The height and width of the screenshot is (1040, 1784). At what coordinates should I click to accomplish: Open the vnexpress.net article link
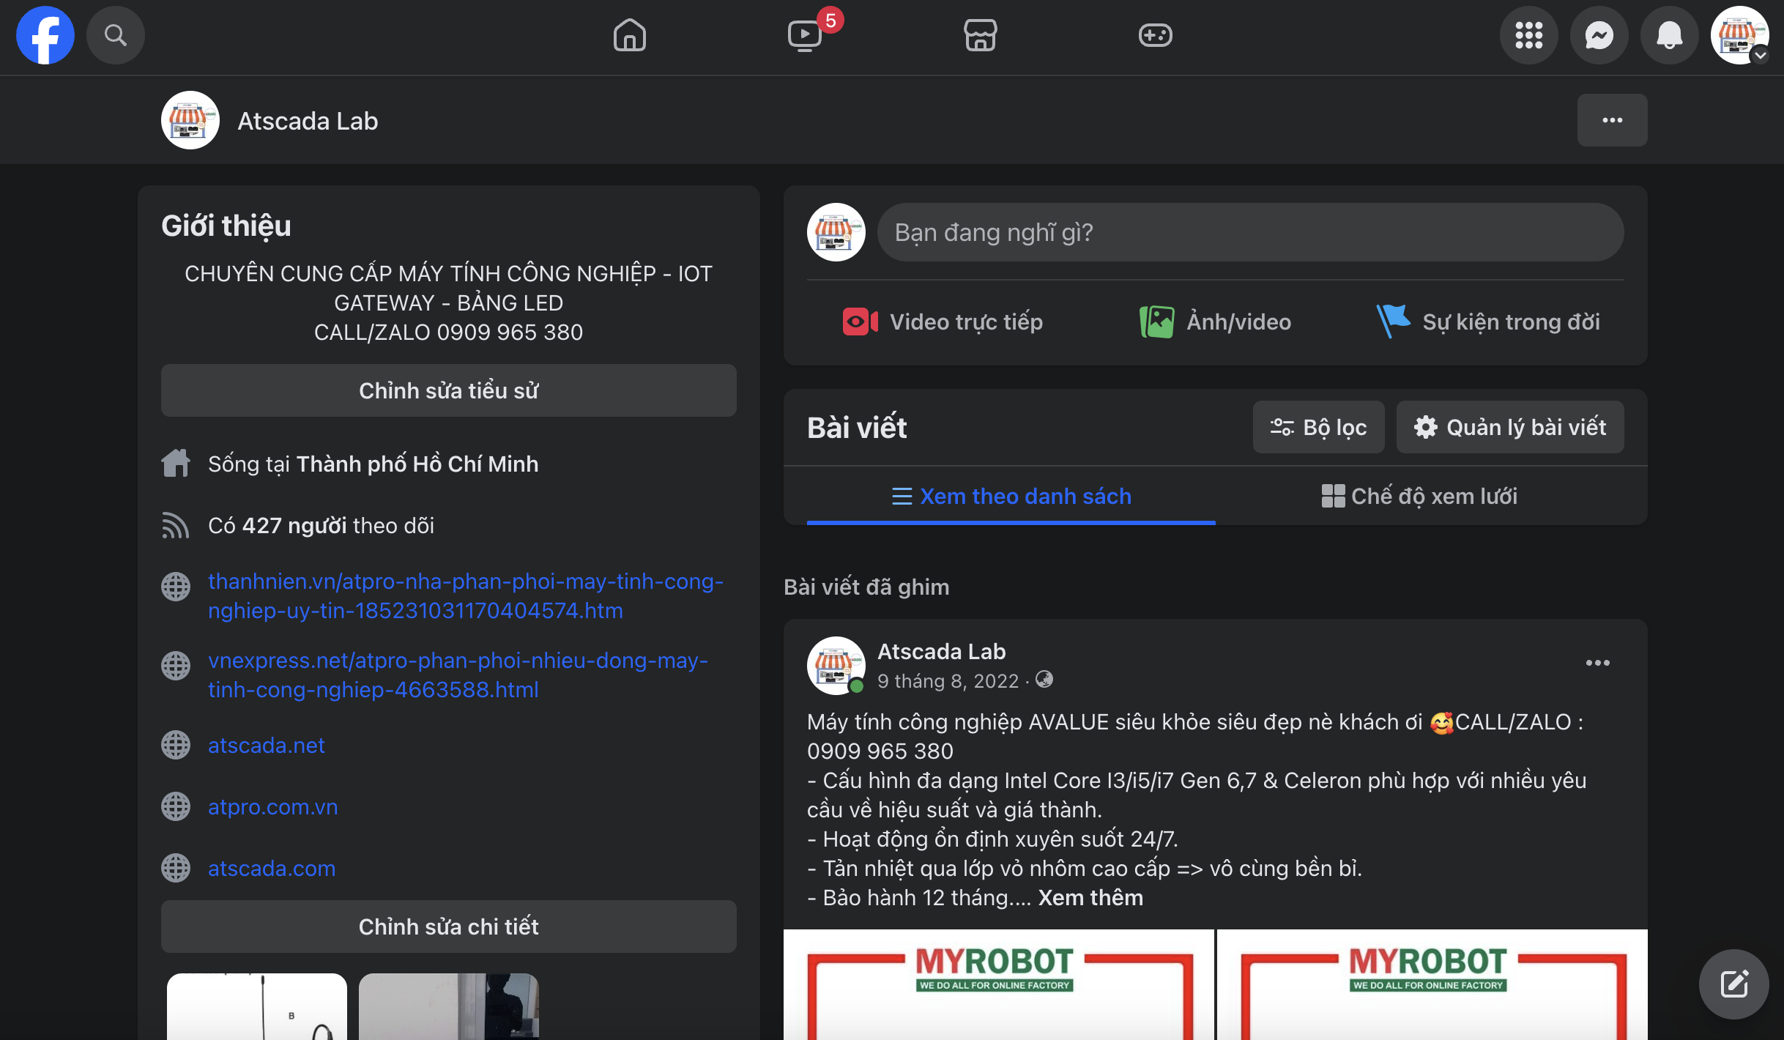[x=458, y=675]
